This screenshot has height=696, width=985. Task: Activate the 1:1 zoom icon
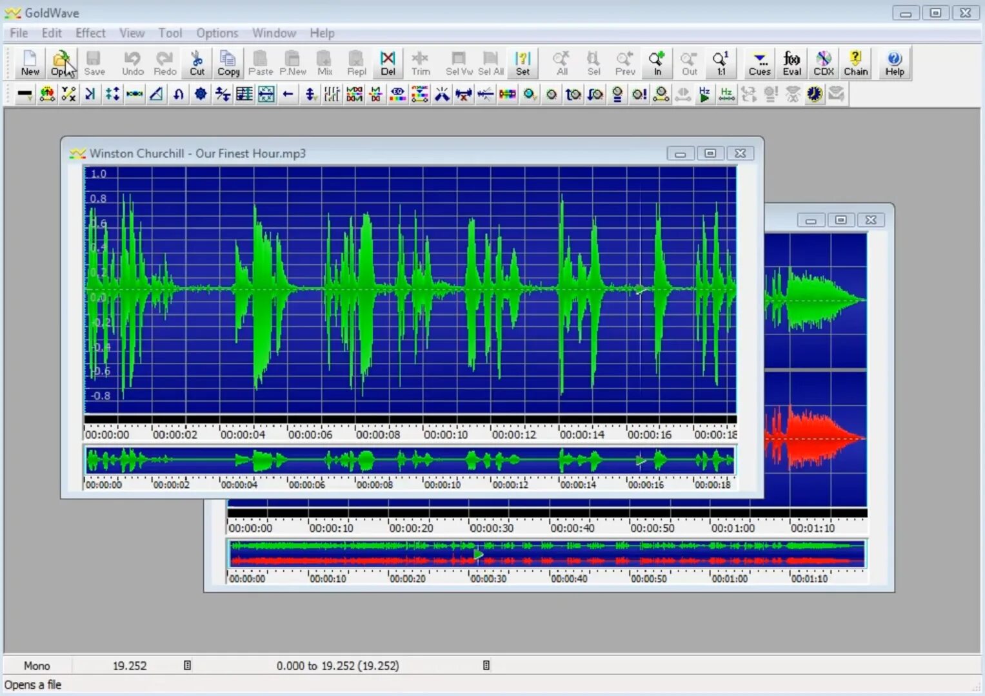point(721,63)
